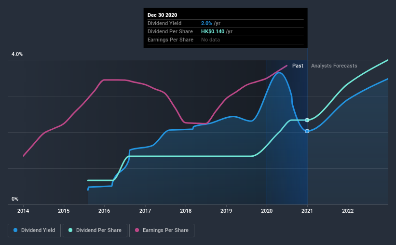Screen dimensions: 396x245
Task: Click the 2014 x-axis label
Action: [23, 211]
